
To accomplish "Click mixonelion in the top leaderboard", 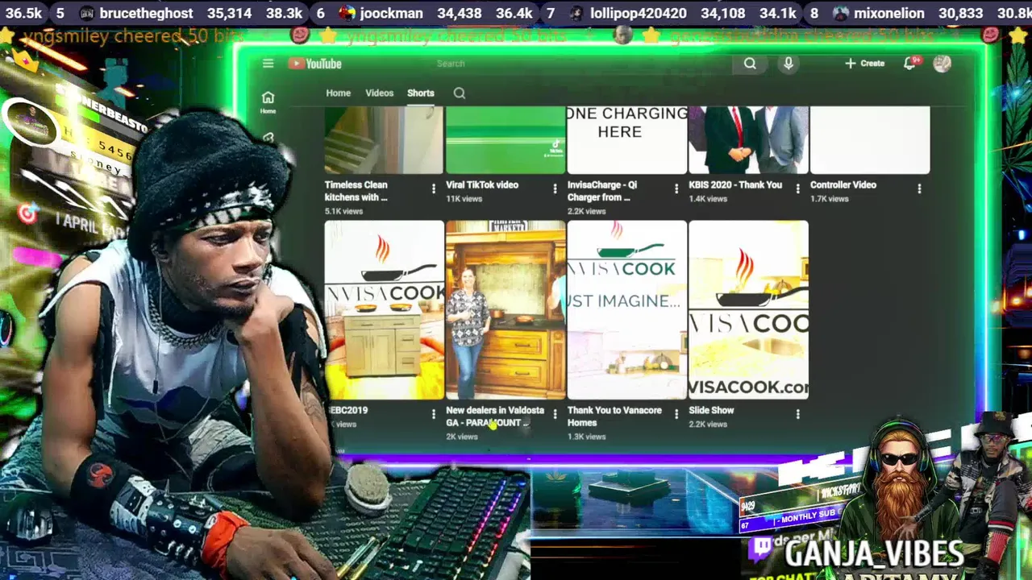I will 889,14.
